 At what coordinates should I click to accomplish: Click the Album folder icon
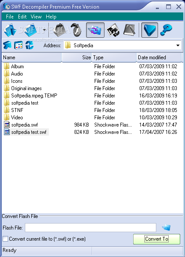[x=6, y=66]
